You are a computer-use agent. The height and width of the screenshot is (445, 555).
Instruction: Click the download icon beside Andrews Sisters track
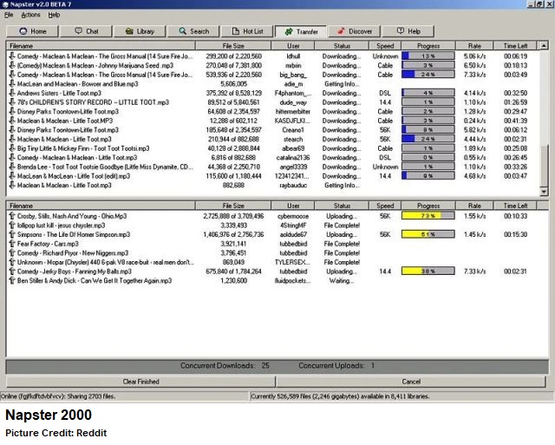tap(11, 93)
